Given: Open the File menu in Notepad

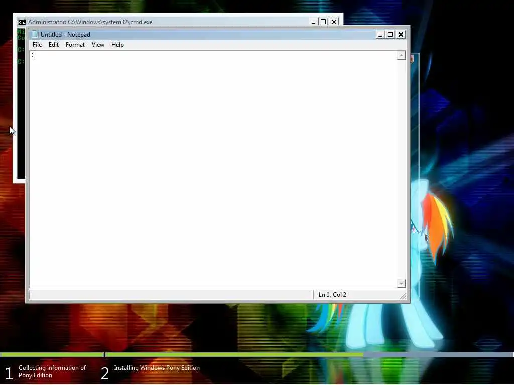Looking at the screenshot, I should pyautogui.click(x=37, y=45).
